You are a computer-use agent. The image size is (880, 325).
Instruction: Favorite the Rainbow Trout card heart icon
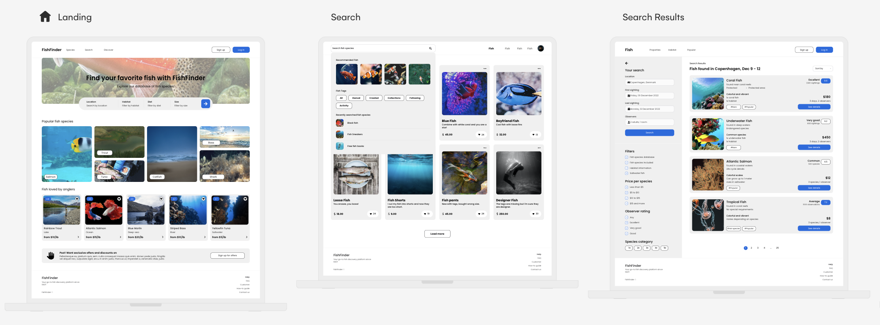[x=77, y=199]
